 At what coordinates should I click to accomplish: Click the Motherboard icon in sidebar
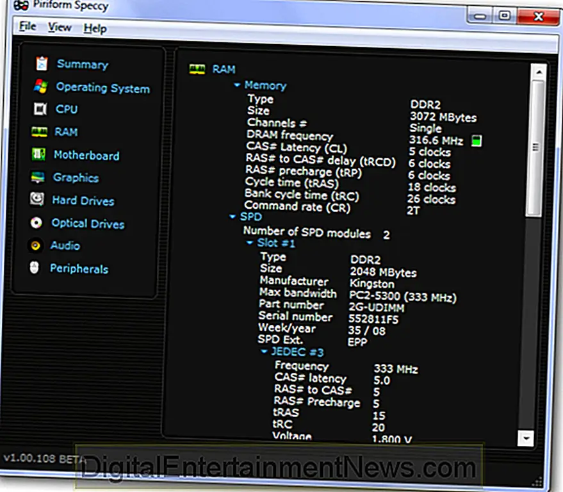click(x=38, y=154)
